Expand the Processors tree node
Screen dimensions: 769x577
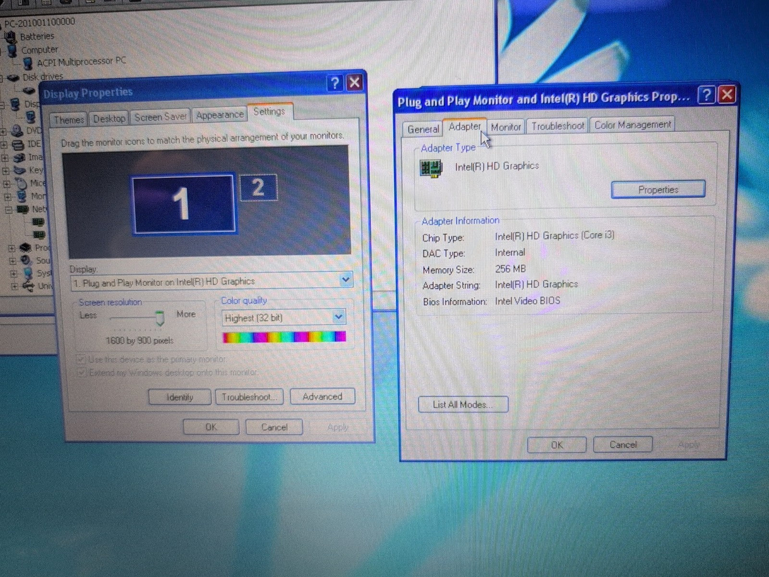pos(12,248)
